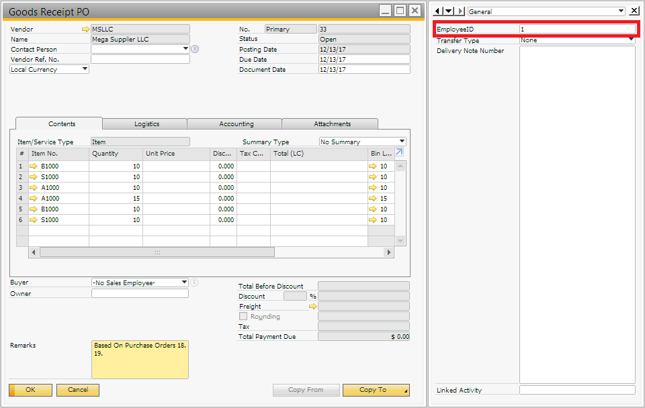Click the Vendor link arrow beside MSLLC
This screenshot has height=408, width=645.
point(85,30)
